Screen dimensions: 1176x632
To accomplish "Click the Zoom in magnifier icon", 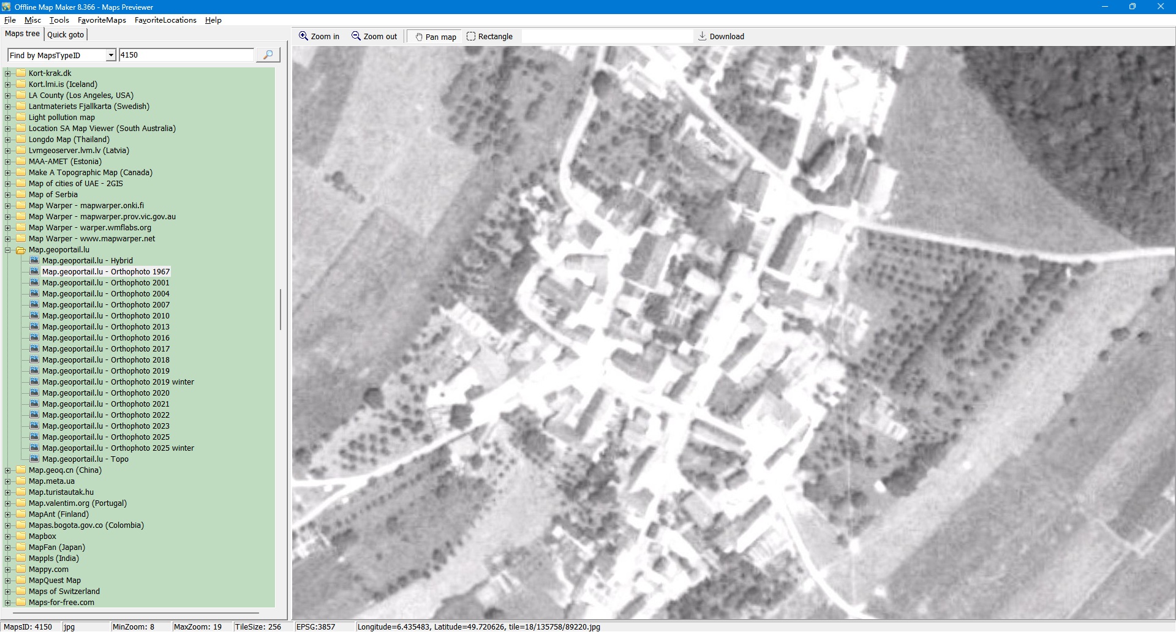I will [303, 36].
